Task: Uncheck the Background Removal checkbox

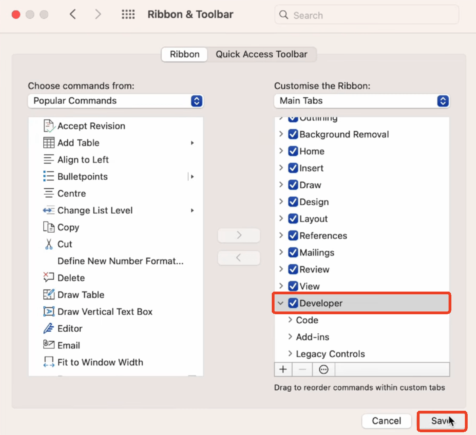Action: point(293,134)
